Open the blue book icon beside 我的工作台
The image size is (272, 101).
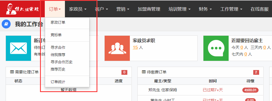6,24
